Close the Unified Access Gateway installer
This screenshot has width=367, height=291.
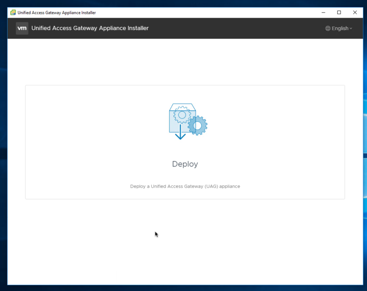(x=355, y=12)
